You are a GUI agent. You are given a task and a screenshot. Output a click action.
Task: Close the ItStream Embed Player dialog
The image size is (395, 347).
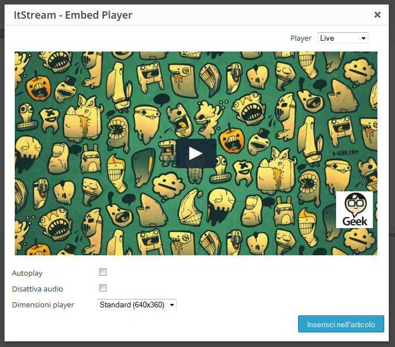(377, 15)
